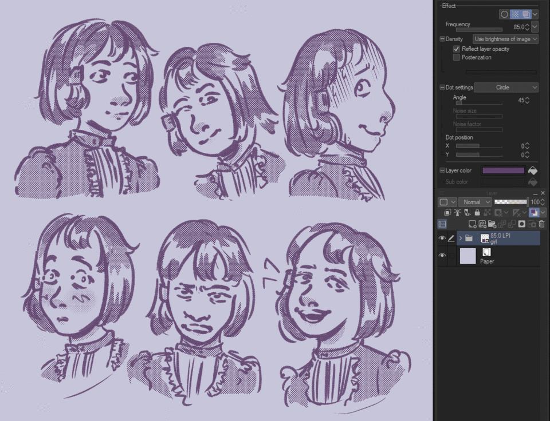Click the Layer color fill bucket icon
The image size is (550, 421).
pos(533,170)
